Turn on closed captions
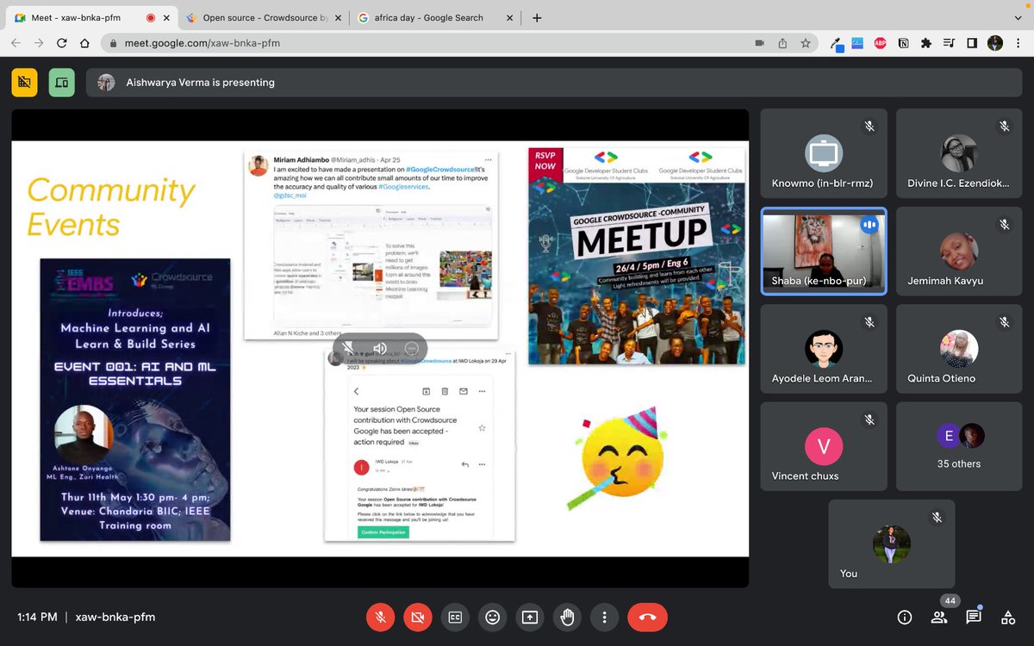Viewport: 1034px width, 646px height. coord(454,617)
